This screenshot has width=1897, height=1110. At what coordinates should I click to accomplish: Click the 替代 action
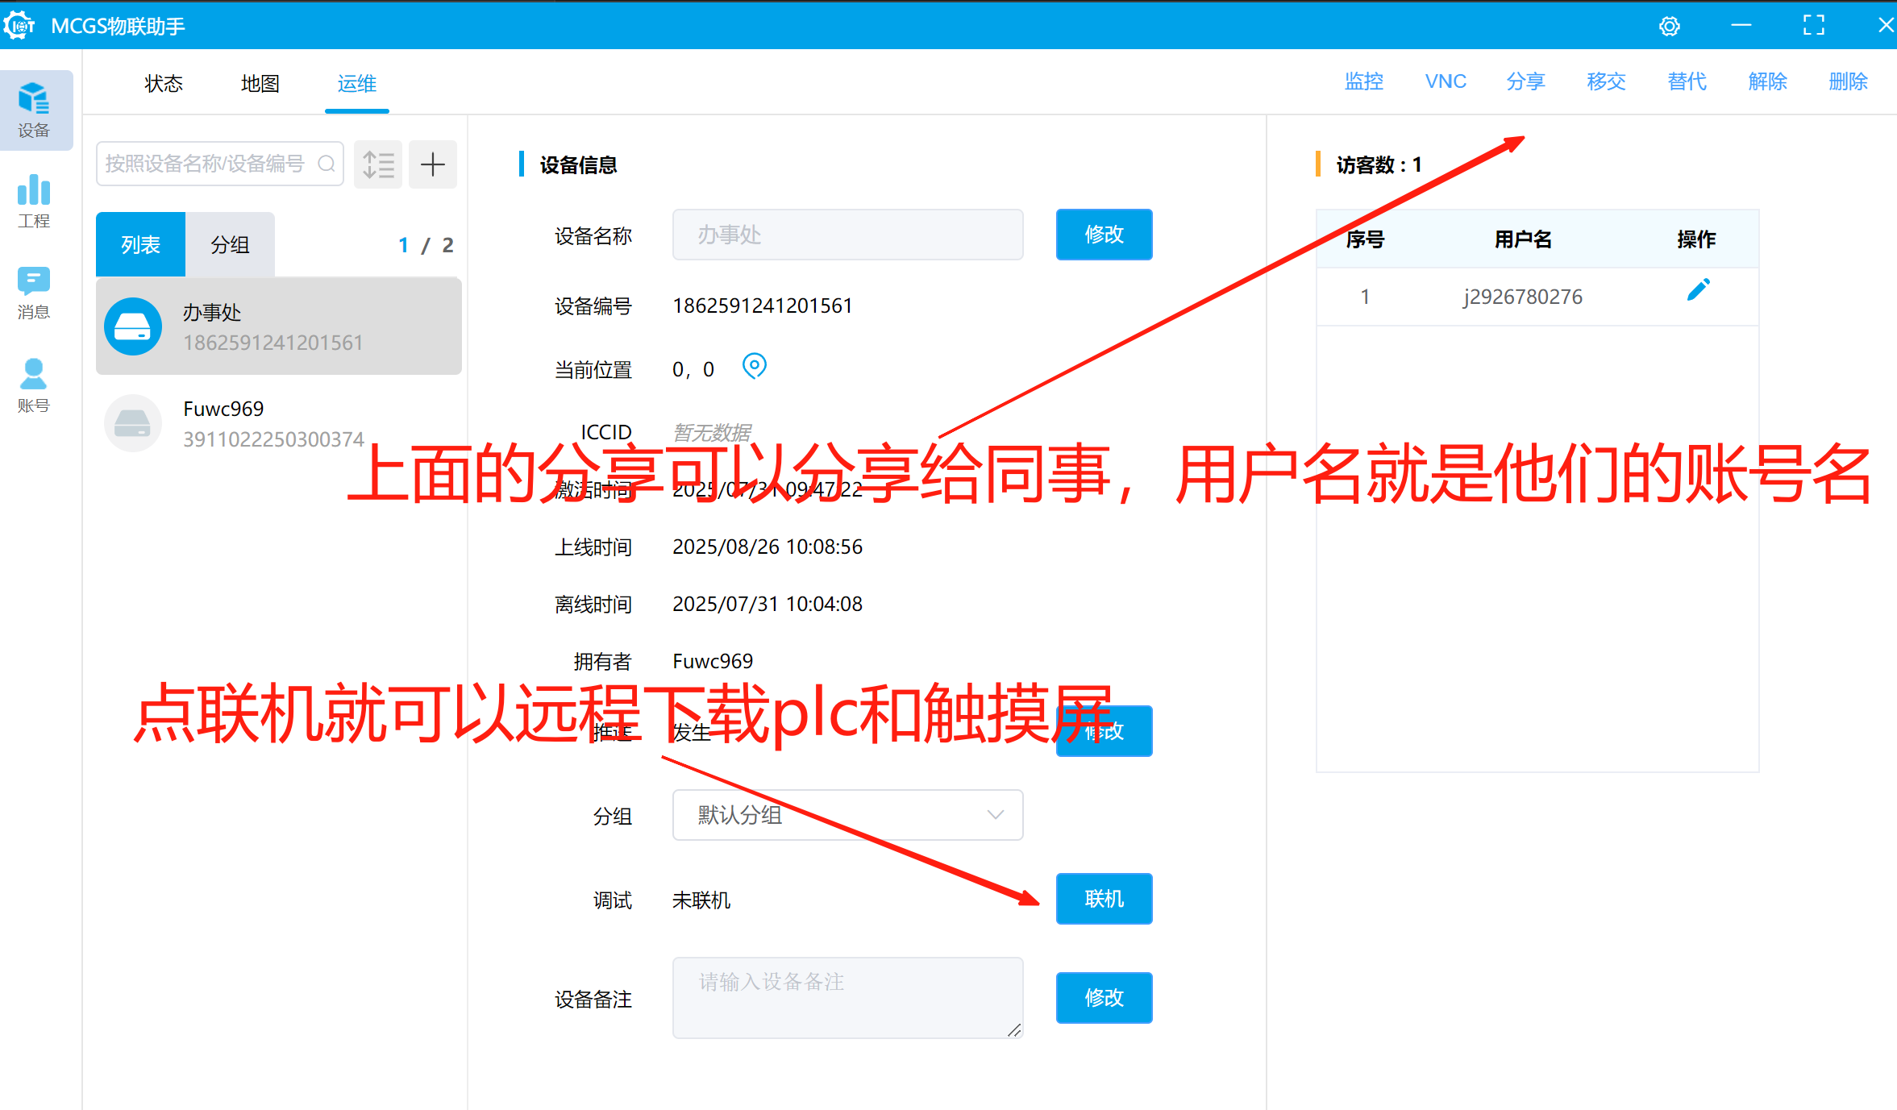(x=1687, y=81)
